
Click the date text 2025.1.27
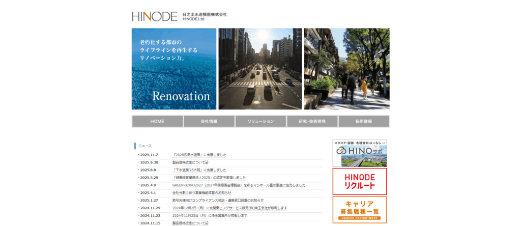click(x=149, y=201)
